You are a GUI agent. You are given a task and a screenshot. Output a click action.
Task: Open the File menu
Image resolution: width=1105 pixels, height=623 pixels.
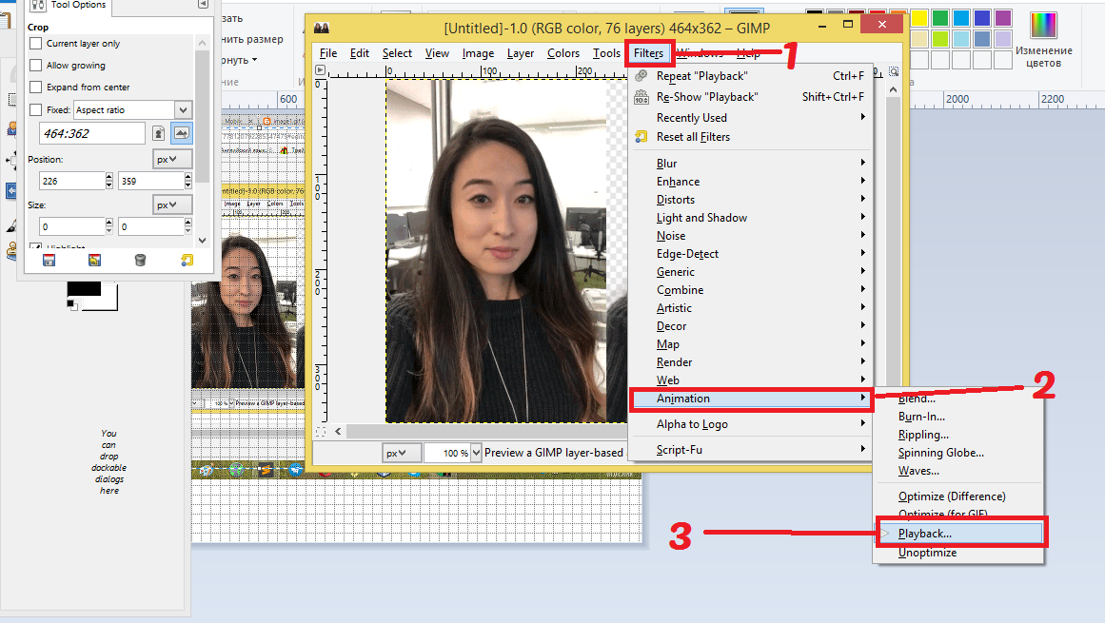(x=327, y=53)
